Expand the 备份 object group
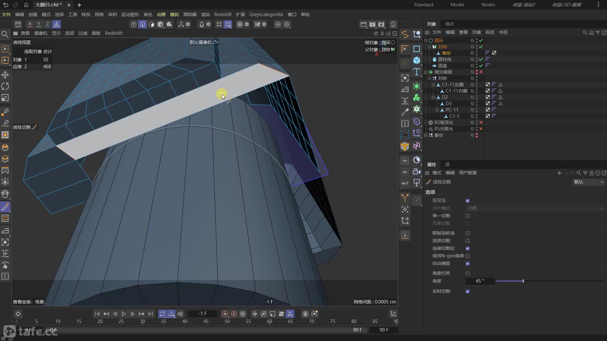The height and width of the screenshot is (341, 607). coord(426,135)
